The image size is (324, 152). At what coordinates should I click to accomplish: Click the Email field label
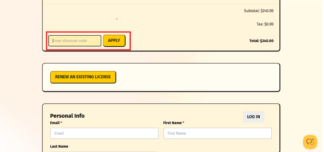(55, 123)
